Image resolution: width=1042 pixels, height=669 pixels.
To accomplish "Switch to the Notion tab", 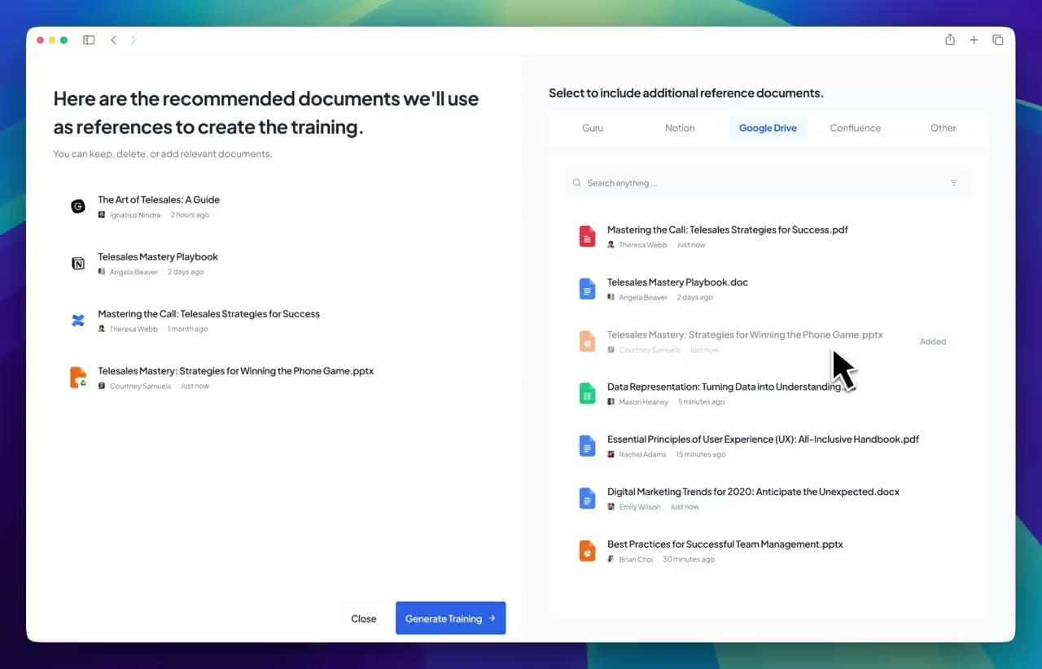I will [680, 128].
